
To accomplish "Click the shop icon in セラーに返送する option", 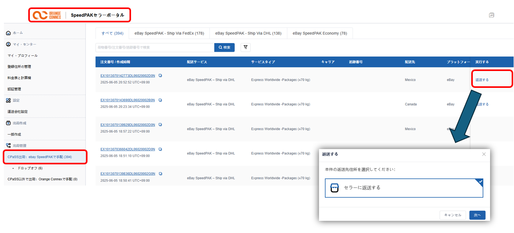I will (334, 188).
